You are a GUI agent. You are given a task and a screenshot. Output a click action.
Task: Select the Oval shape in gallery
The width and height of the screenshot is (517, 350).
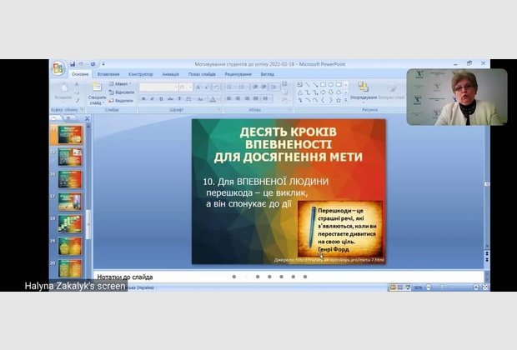[x=331, y=85]
